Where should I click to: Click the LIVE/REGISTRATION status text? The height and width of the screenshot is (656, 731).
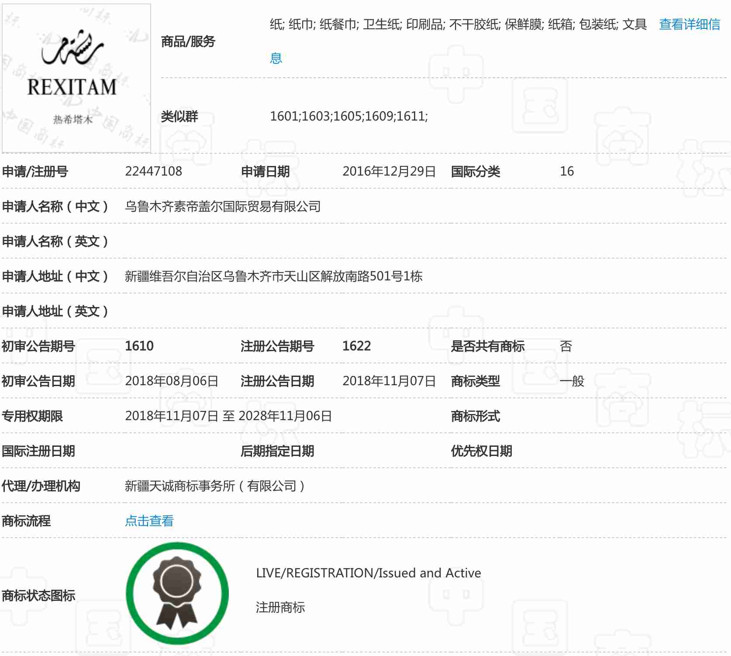click(x=368, y=573)
